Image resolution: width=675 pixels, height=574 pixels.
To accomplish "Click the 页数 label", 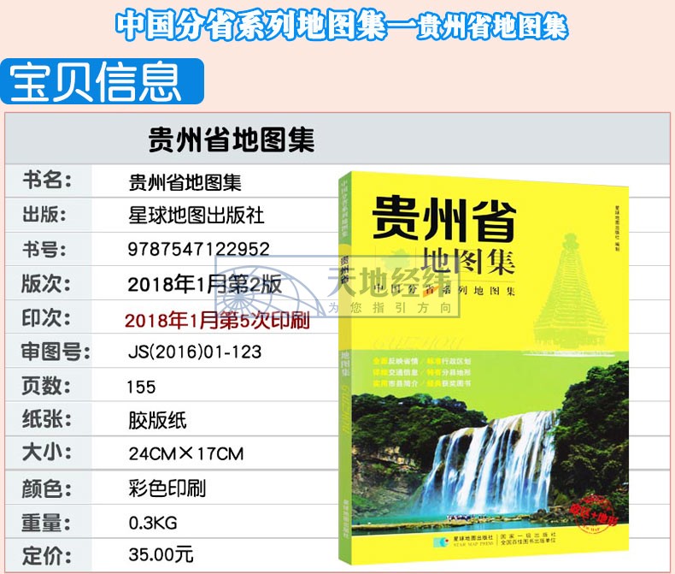I will tap(46, 386).
